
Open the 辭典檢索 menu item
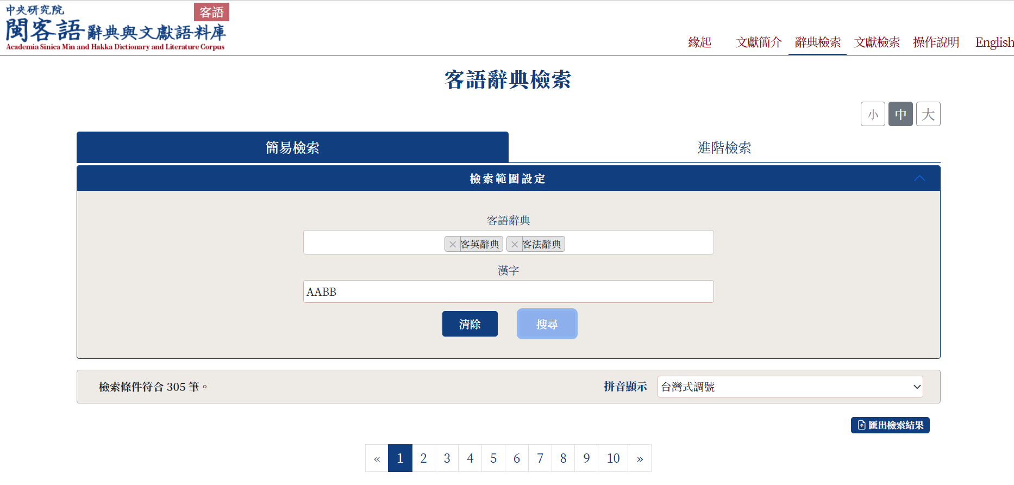(818, 42)
